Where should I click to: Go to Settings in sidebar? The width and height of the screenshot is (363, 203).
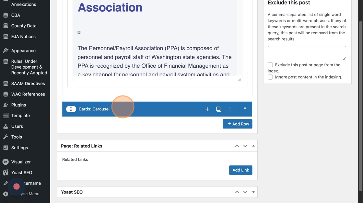(x=19, y=148)
